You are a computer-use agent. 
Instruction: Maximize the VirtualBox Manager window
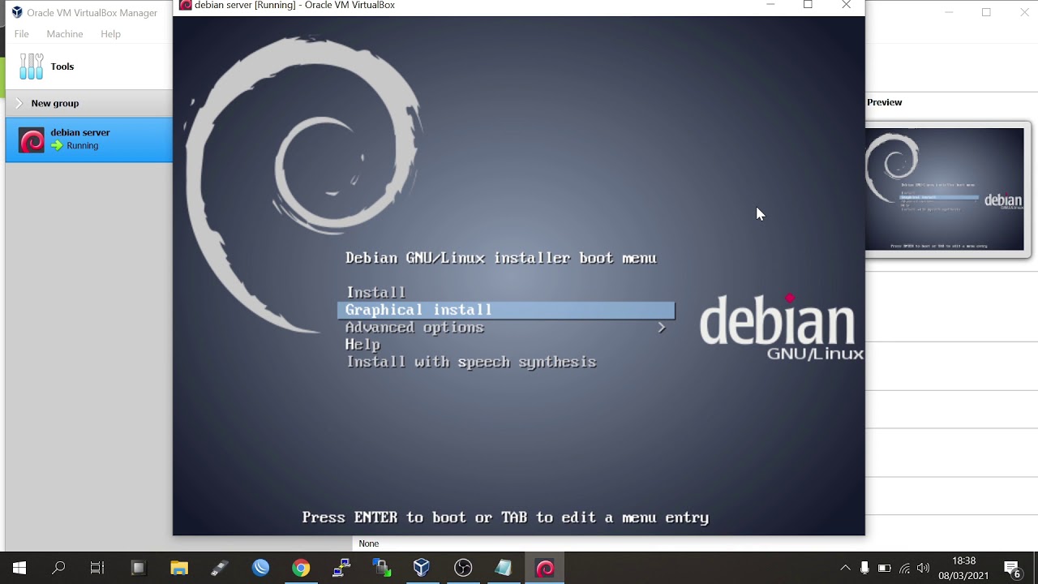click(x=986, y=12)
